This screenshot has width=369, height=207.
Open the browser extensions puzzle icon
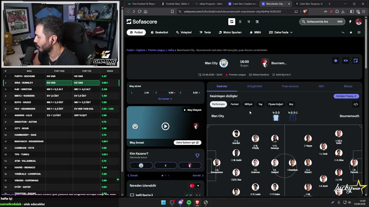pyautogui.click(x=337, y=11)
